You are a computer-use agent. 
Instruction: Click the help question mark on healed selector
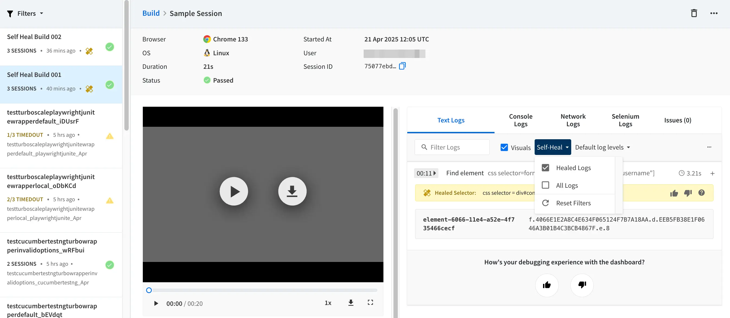coord(701,193)
